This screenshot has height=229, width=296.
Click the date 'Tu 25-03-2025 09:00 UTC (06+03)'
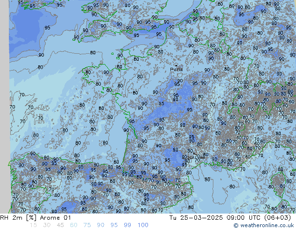[230, 218]
